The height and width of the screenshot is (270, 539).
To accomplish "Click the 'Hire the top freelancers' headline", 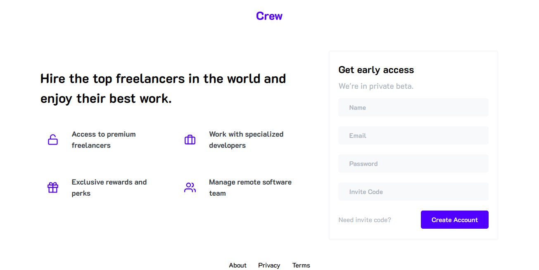I will point(163,88).
